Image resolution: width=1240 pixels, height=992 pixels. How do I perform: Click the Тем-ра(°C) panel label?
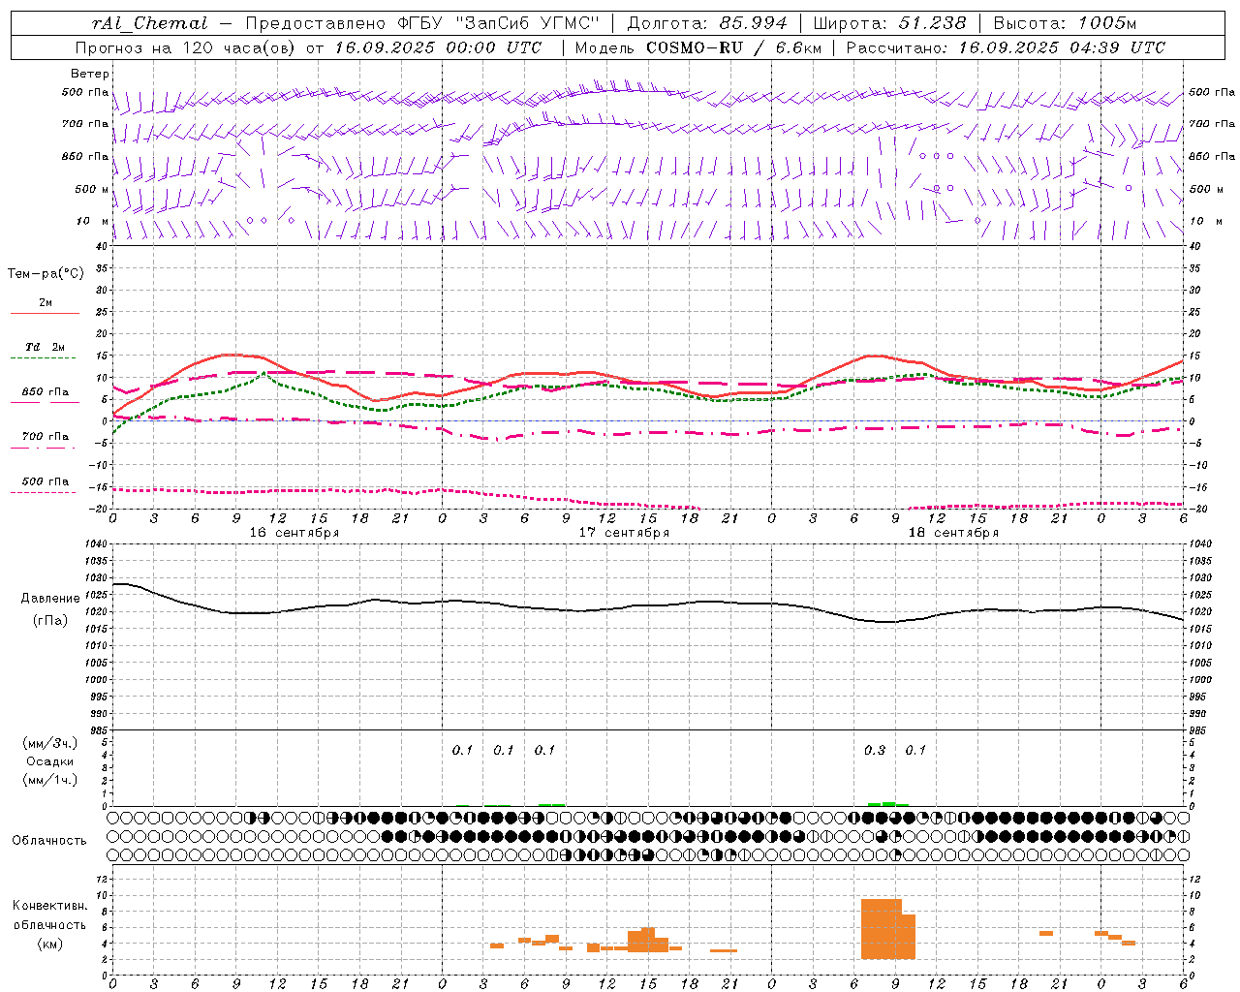pyautogui.click(x=46, y=274)
